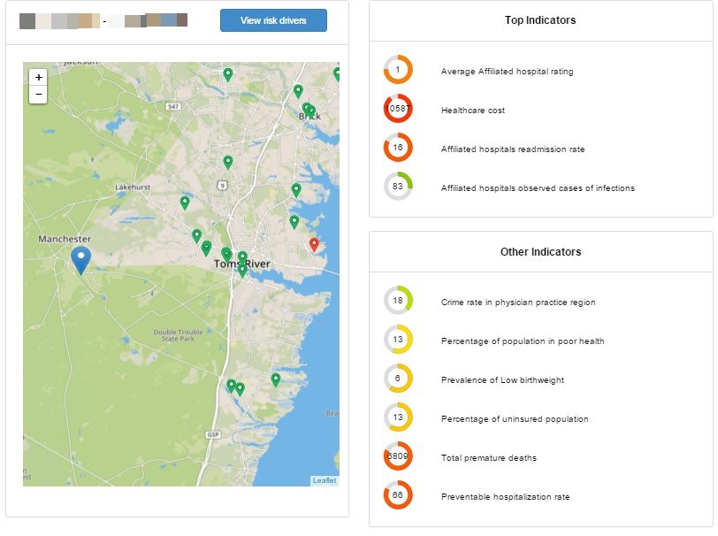
Task: Click the crime rate gauge showing 18
Action: click(x=398, y=301)
